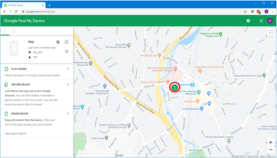
Task: Click the green device location marker
Action: (x=175, y=87)
